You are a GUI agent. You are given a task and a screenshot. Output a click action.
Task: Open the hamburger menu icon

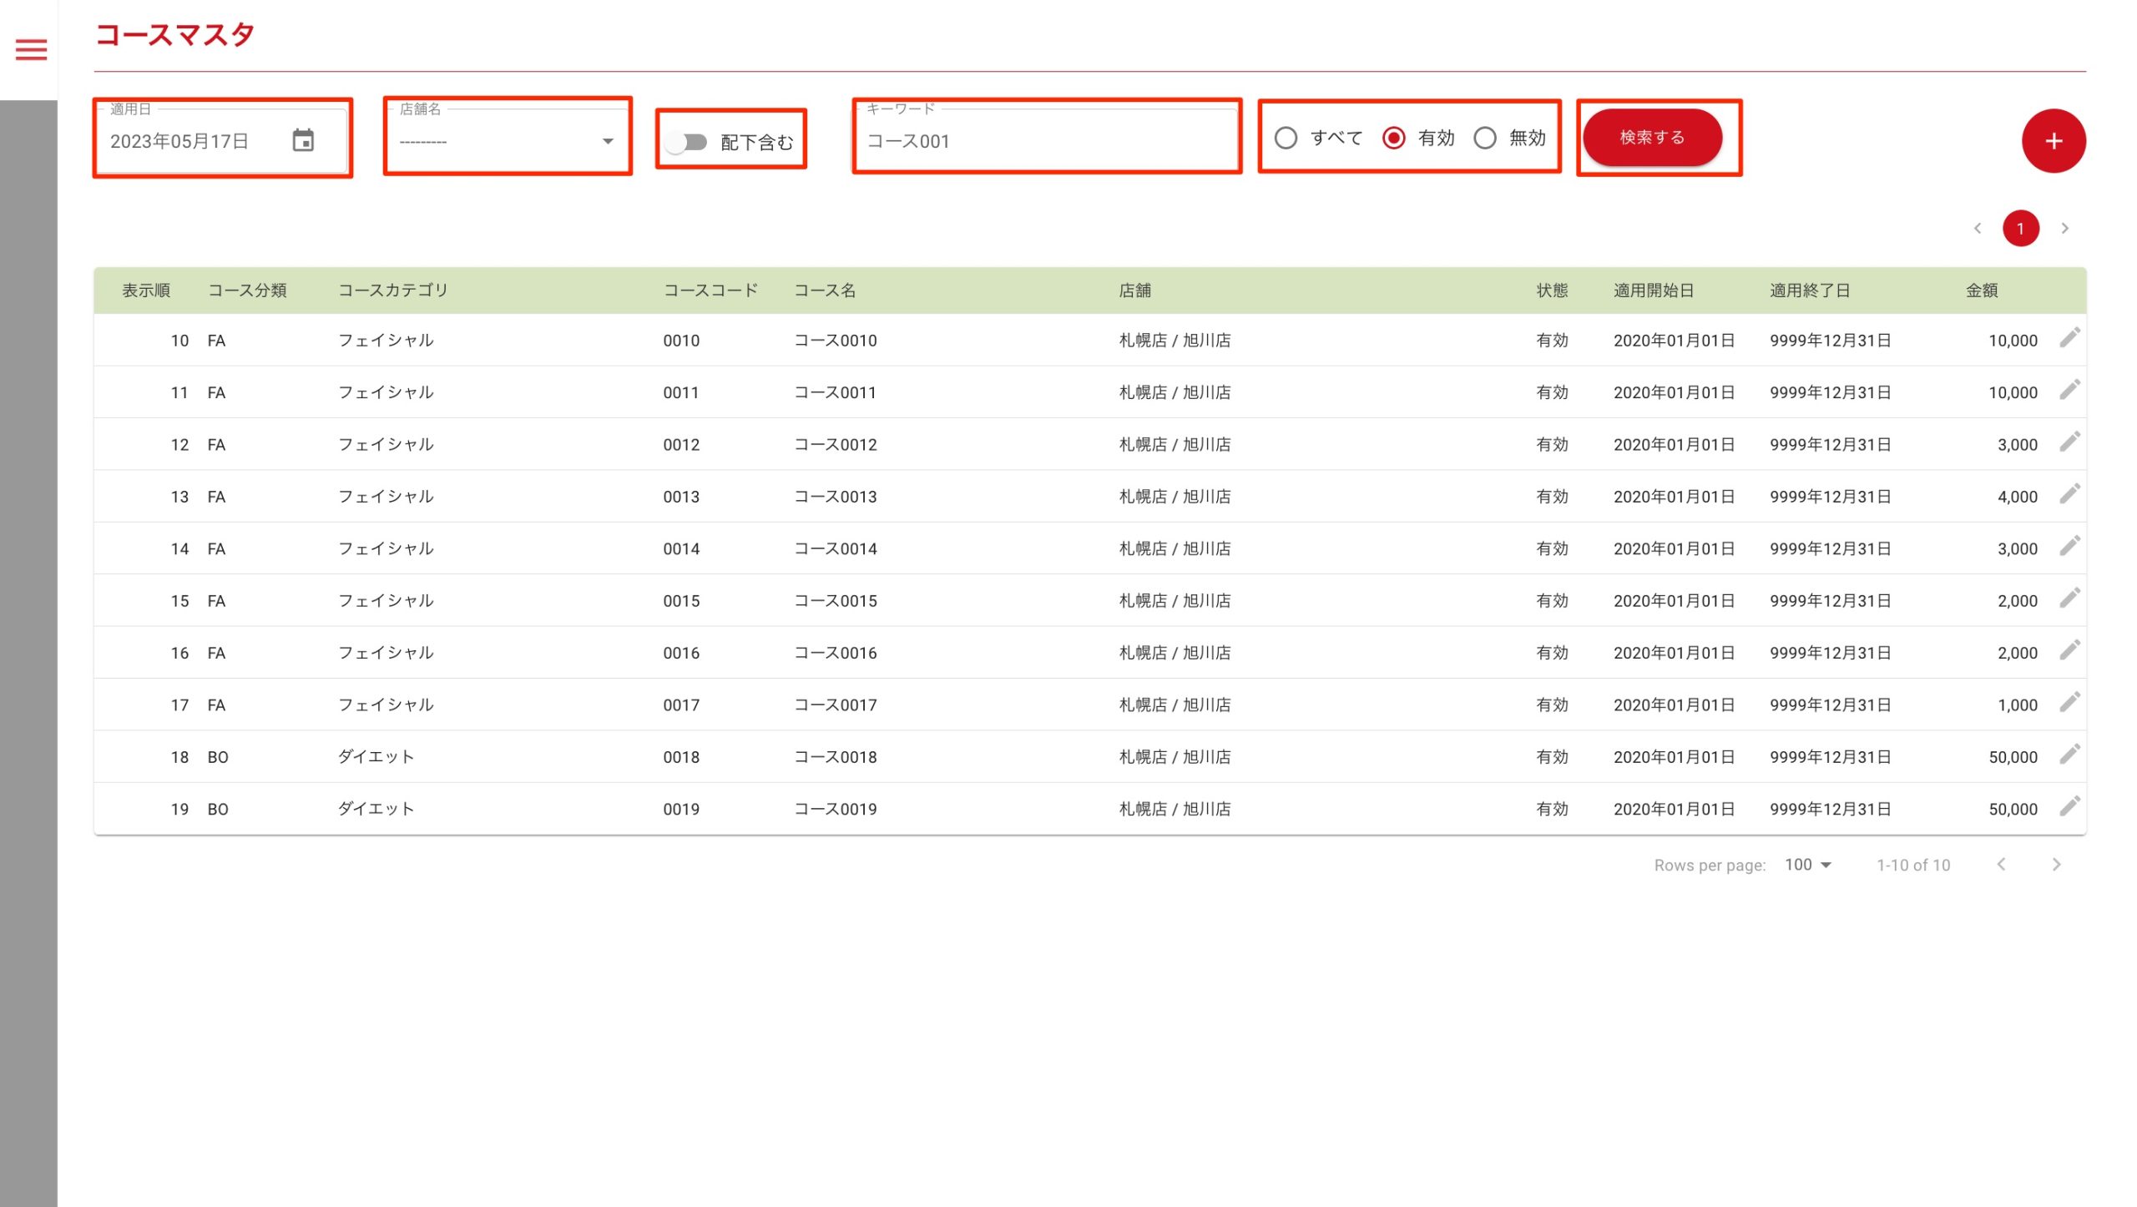(x=31, y=50)
